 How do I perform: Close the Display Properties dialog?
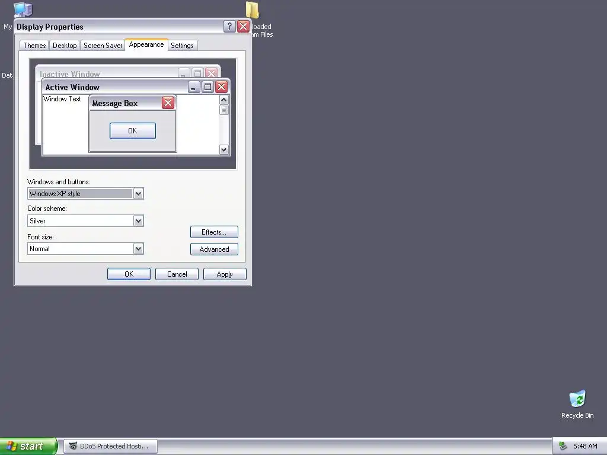tap(243, 26)
